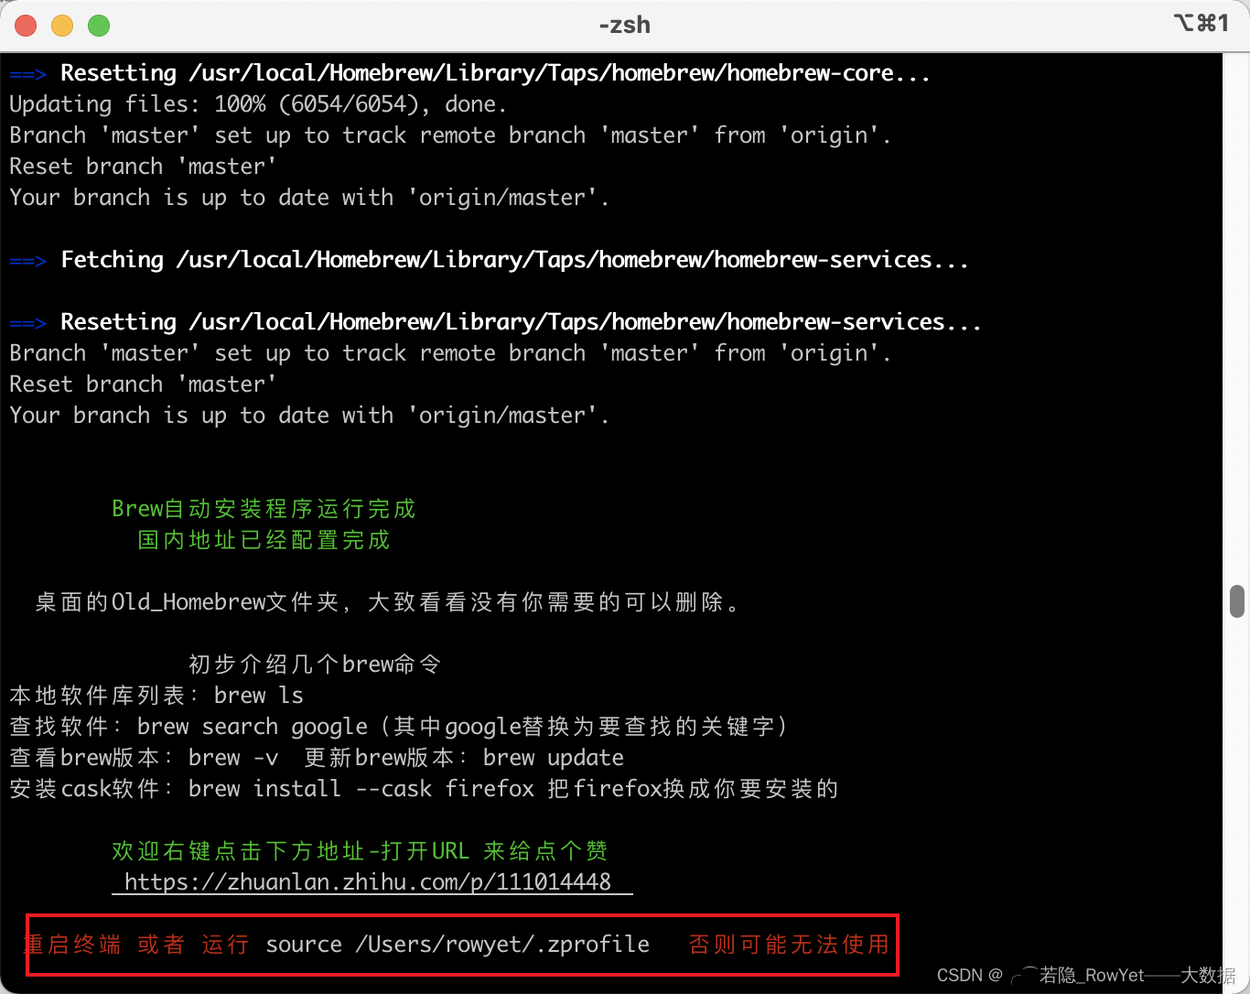The image size is (1250, 994).
Task: Click the 'brew ls' command line
Action: coord(259,696)
